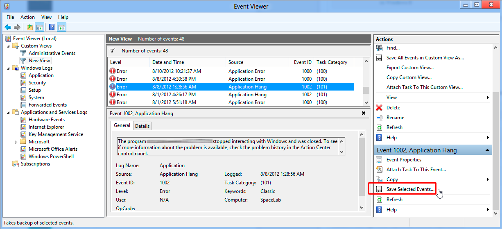This screenshot has height=229, width=502.
Task: Click the blue Help toolbar icon
Action: tap(52, 27)
